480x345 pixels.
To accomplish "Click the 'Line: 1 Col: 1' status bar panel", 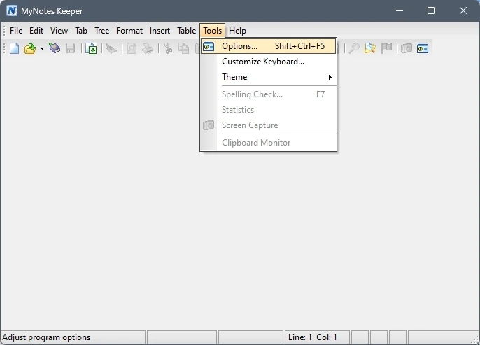I will (317, 337).
